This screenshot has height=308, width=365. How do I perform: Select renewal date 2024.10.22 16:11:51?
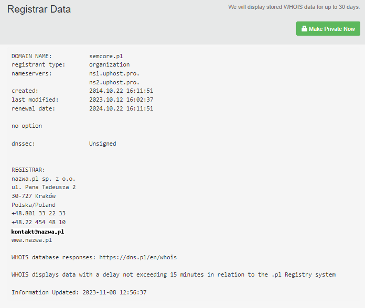tap(121, 108)
